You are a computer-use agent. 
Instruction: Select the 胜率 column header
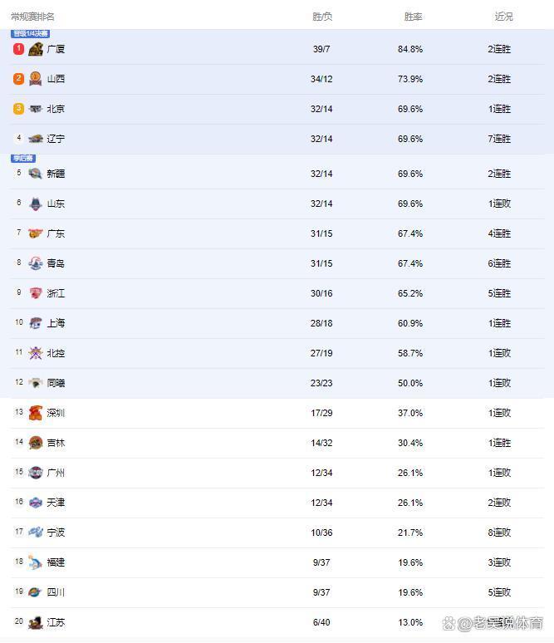point(413,17)
